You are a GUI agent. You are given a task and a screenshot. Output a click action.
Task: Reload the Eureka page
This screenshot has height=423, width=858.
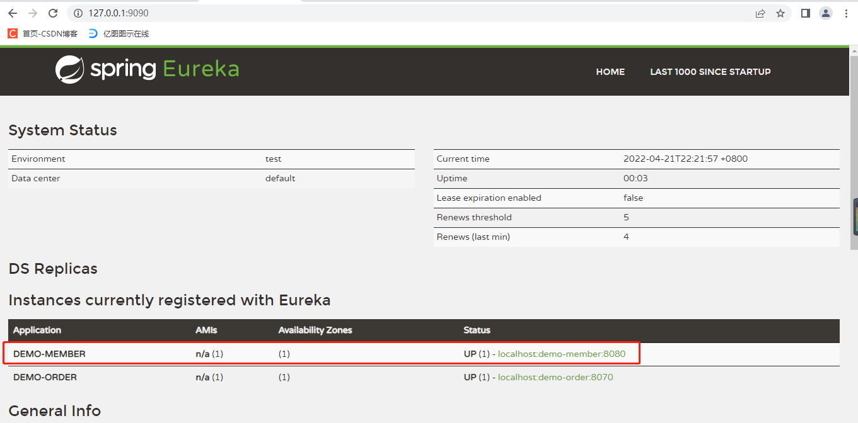click(53, 13)
